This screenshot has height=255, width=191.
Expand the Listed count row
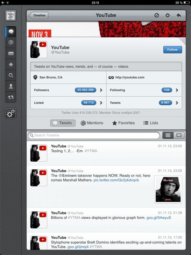pyautogui.click(x=68, y=103)
